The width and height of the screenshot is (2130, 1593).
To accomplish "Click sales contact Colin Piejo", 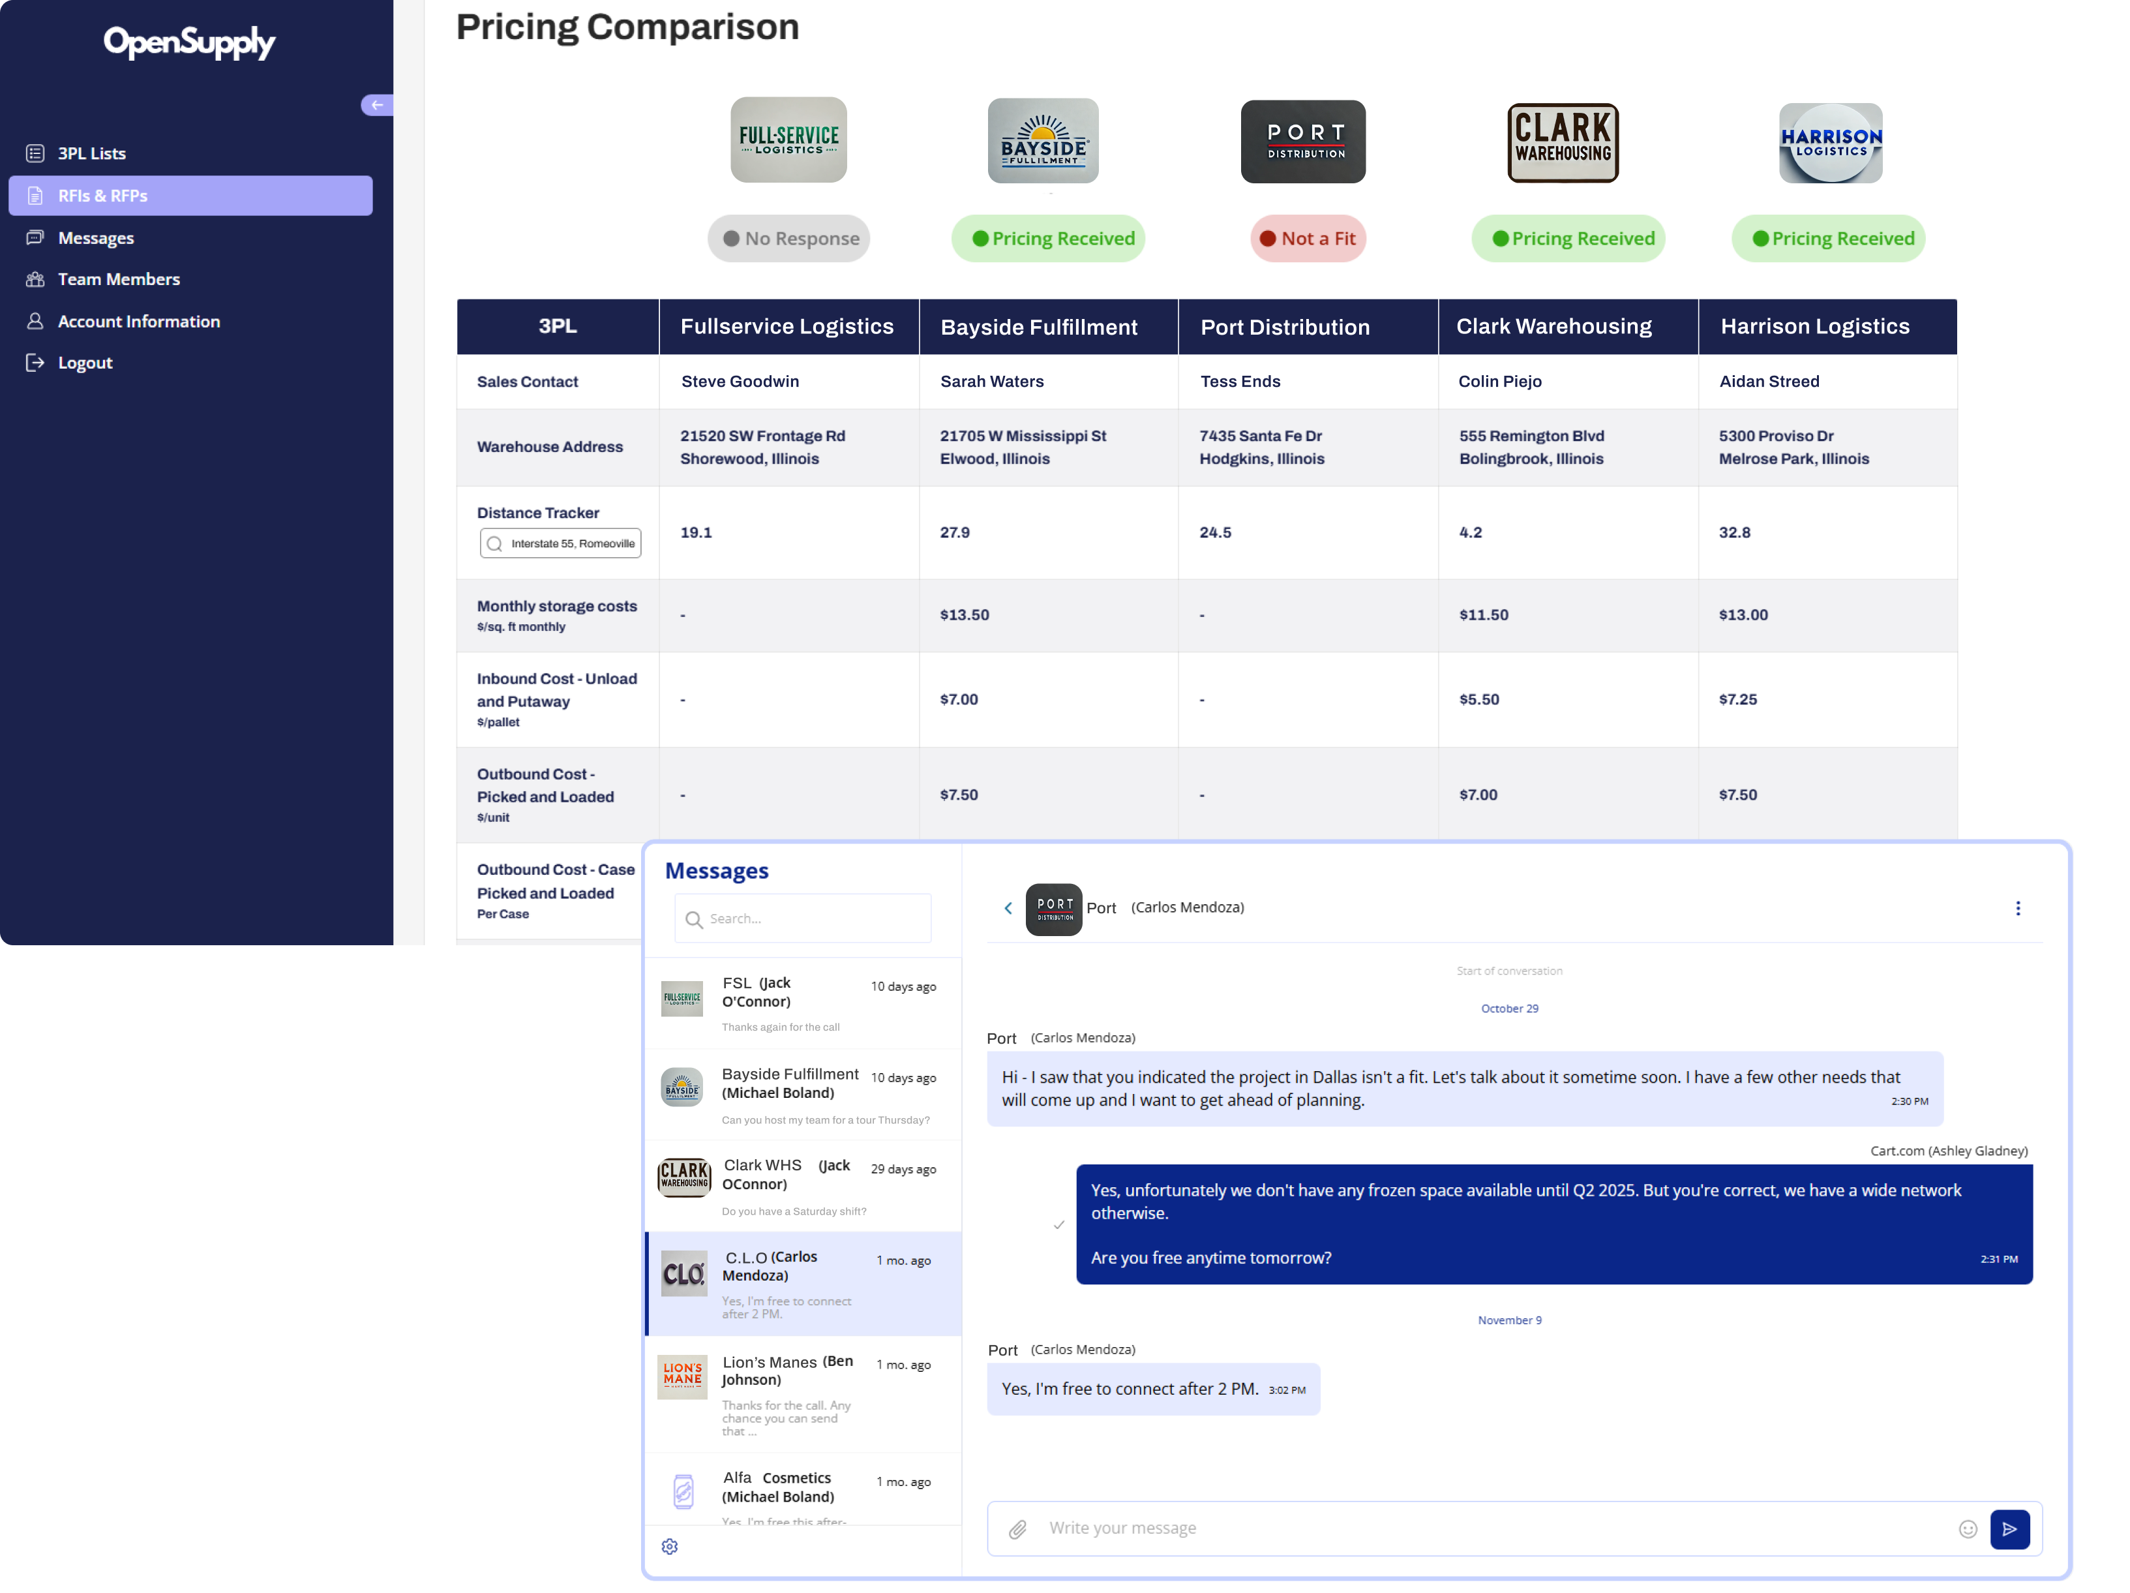I will click(x=1499, y=382).
